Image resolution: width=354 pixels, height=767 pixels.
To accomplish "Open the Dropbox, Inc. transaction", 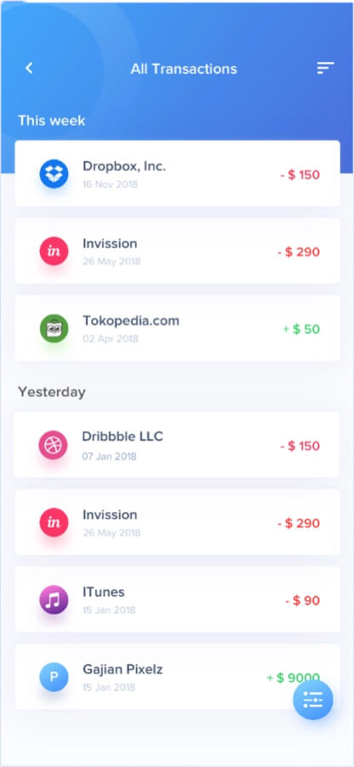I will coord(177,174).
